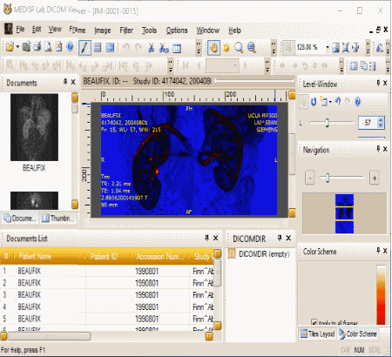Select the magnifier zoom tool
Viewport: 392px width, 357px height.
pyautogui.click(x=239, y=48)
